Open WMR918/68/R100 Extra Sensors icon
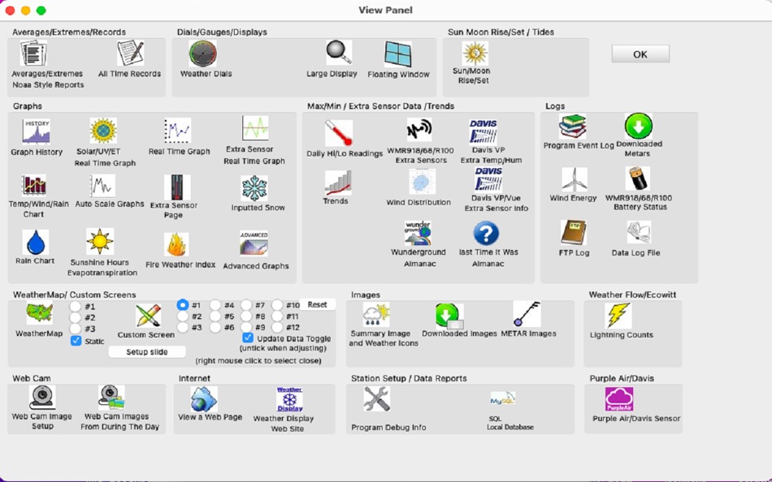This screenshot has height=482, width=772. 419,131
